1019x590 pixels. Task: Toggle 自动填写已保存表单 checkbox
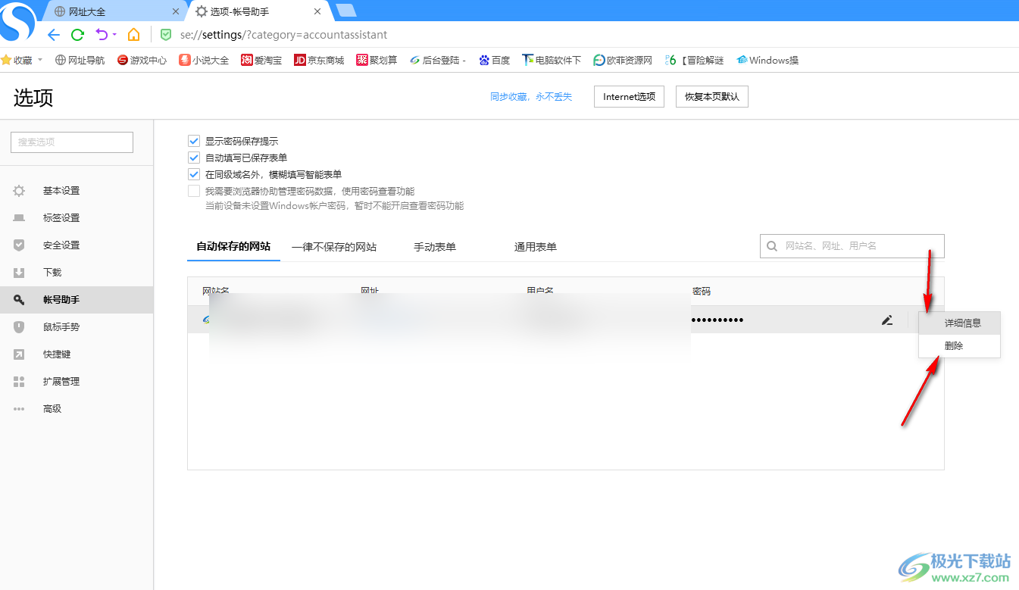coord(194,158)
